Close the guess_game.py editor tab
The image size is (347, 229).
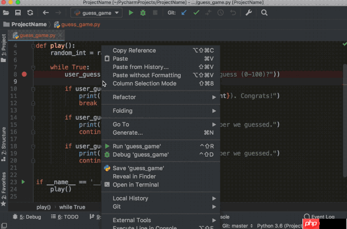click(x=60, y=35)
